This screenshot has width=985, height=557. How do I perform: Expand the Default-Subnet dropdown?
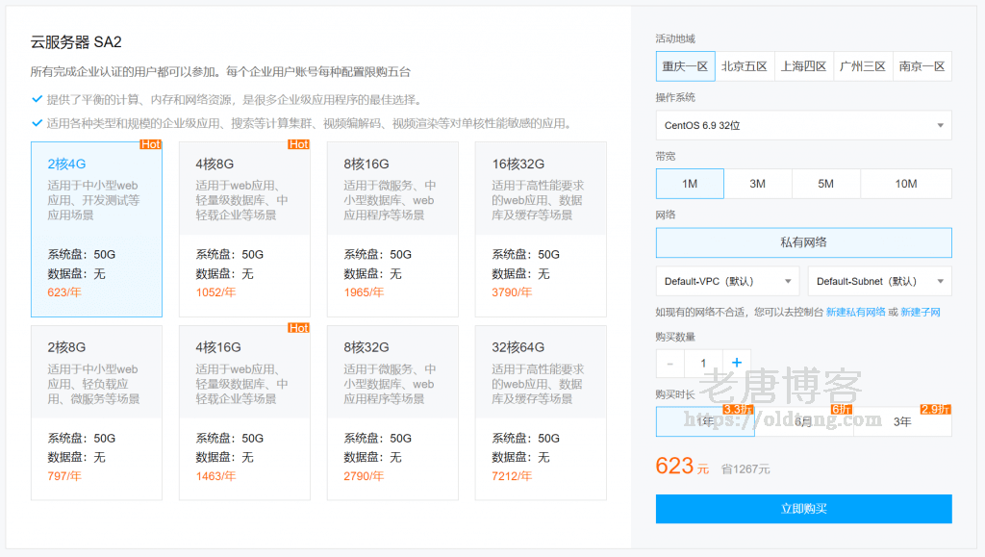click(879, 281)
